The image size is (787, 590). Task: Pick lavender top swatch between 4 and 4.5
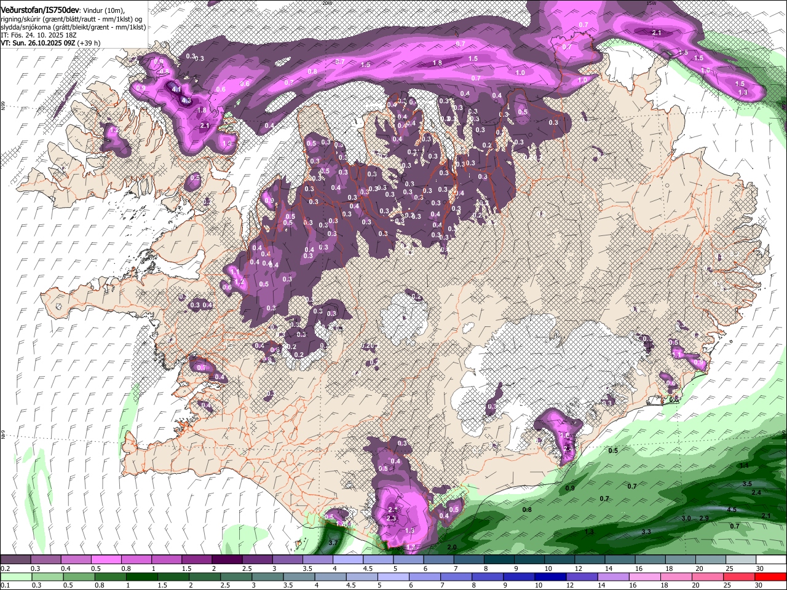click(x=347, y=559)
